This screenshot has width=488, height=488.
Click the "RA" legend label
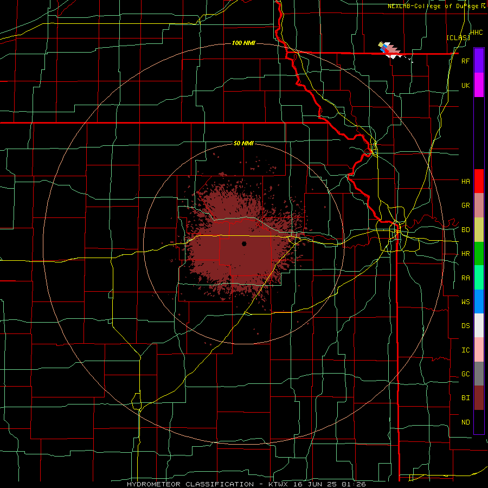(465, 278)
